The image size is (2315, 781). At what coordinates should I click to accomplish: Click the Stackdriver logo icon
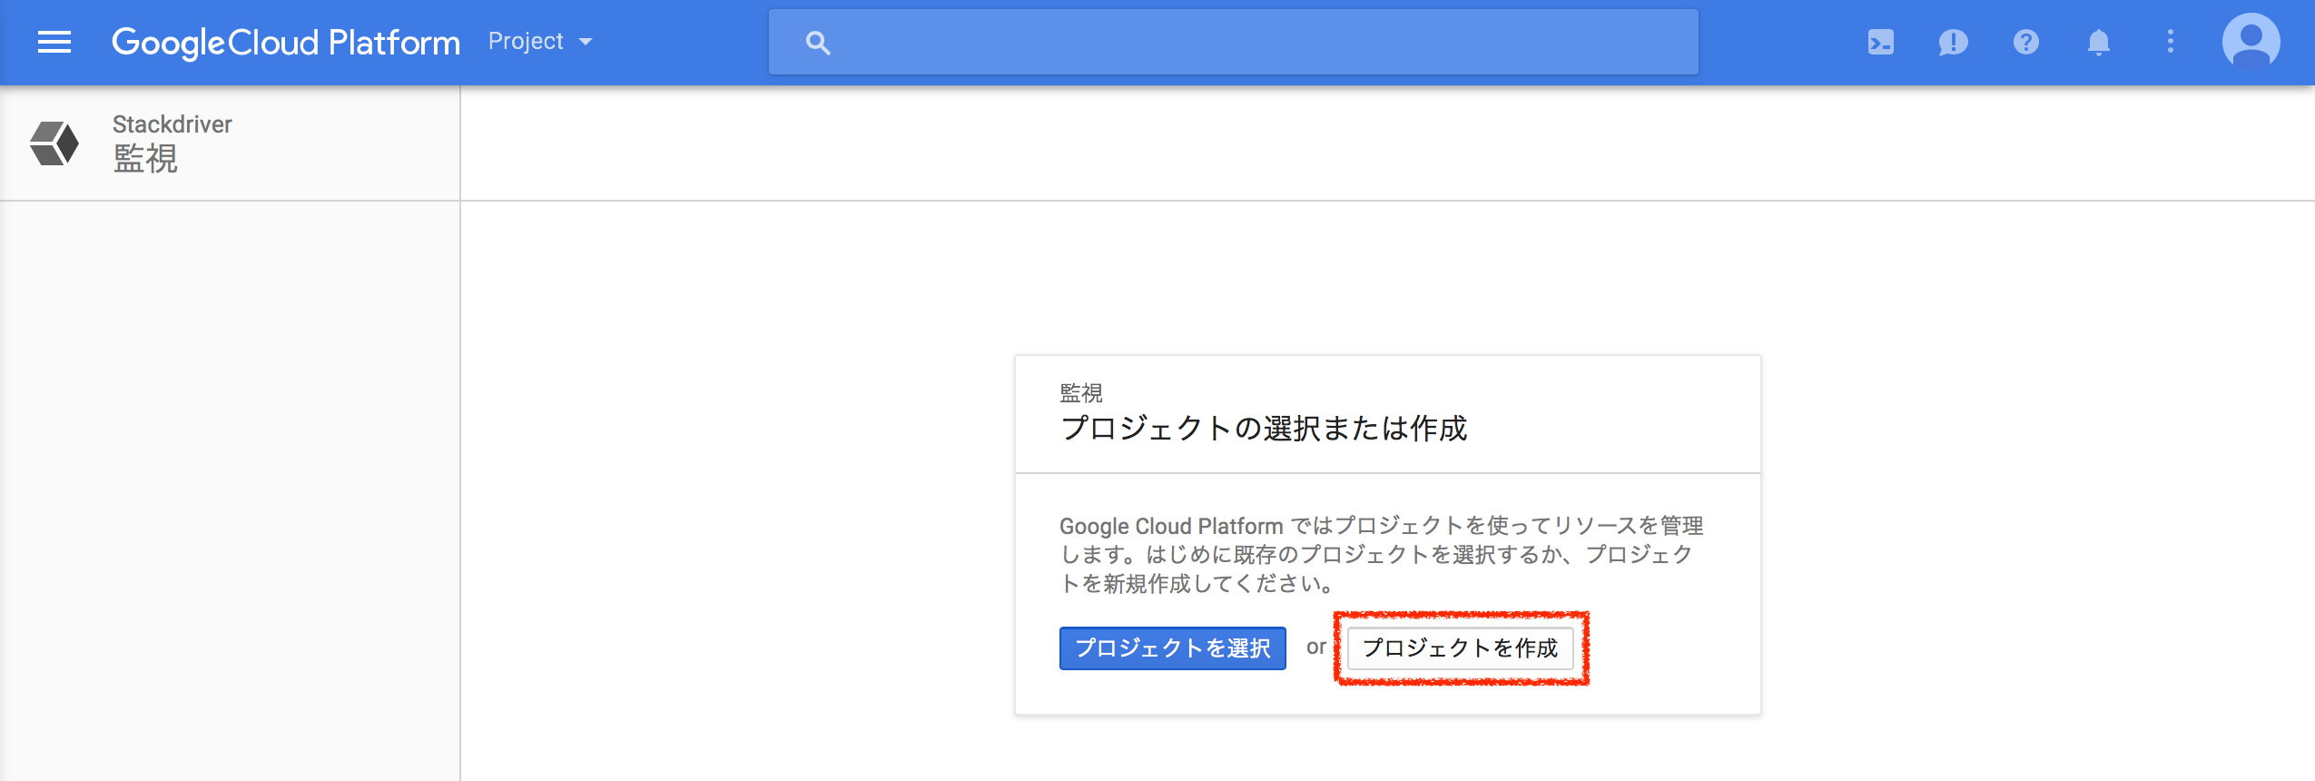click(54, 143)
